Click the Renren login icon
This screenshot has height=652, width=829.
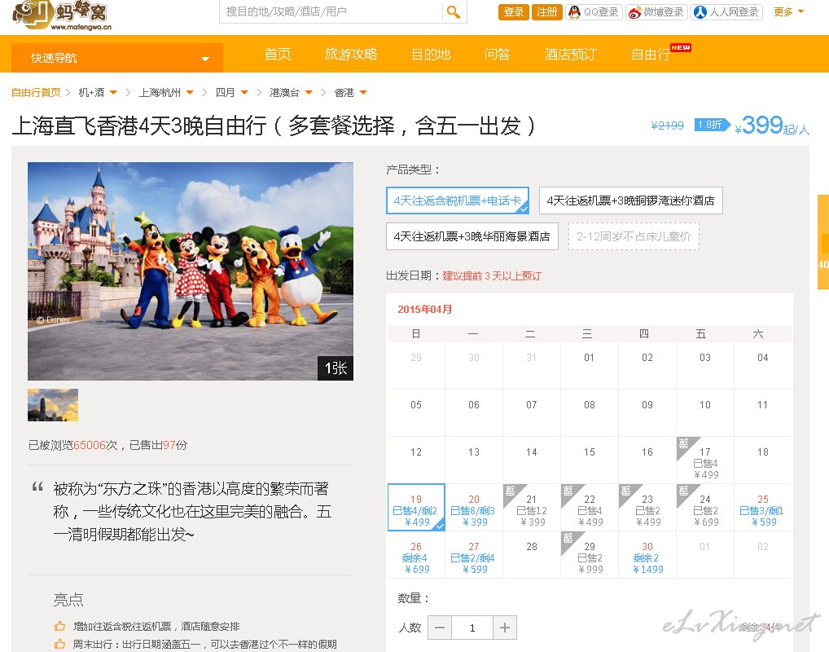pos(700,11)
